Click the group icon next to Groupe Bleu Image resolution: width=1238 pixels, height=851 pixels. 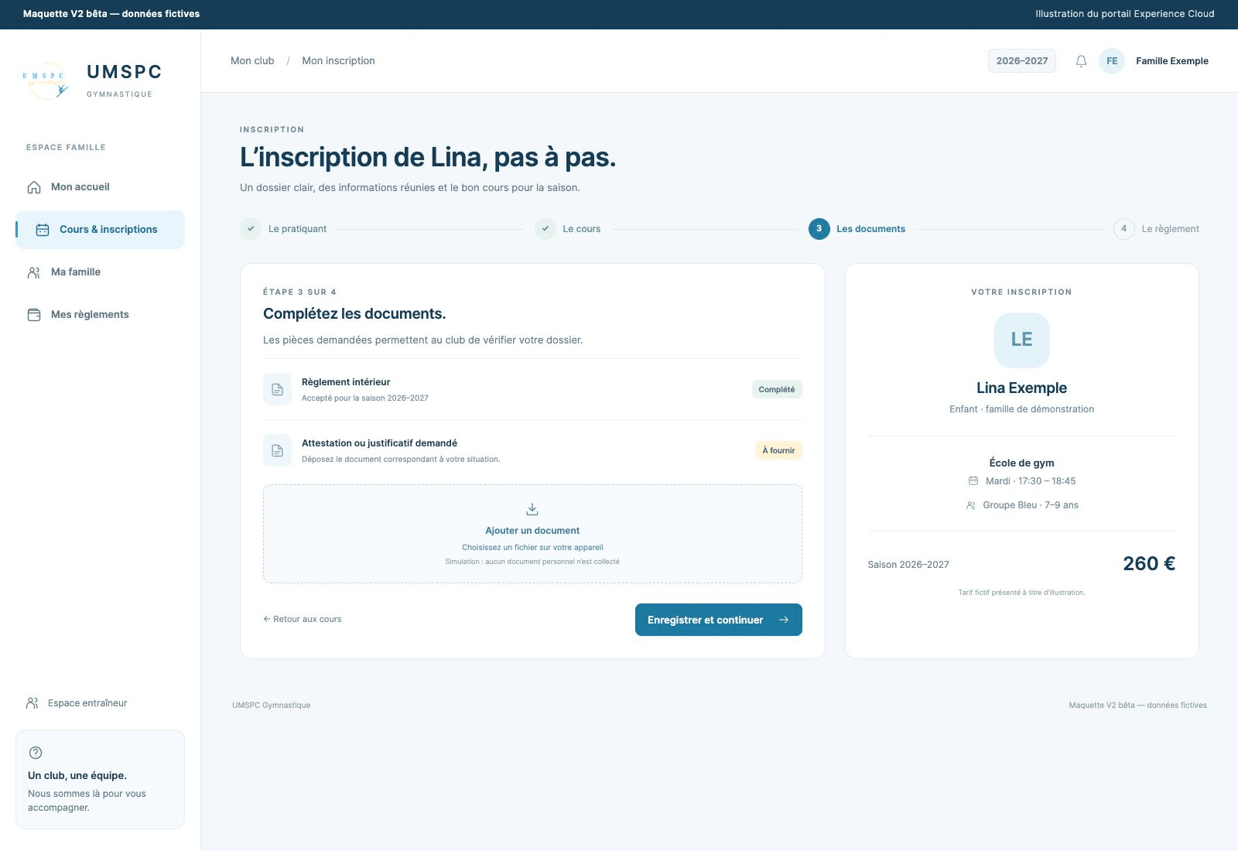click(970, 505)
